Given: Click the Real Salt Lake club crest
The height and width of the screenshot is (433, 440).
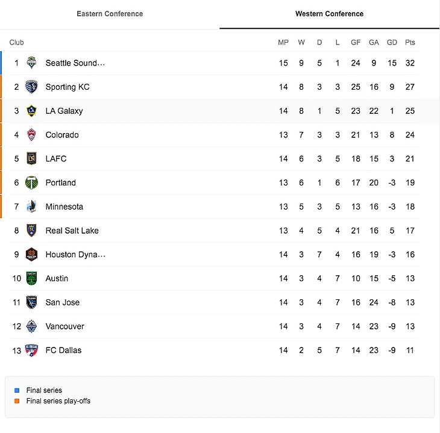Looking at the screenshot, I should [31, 231].
